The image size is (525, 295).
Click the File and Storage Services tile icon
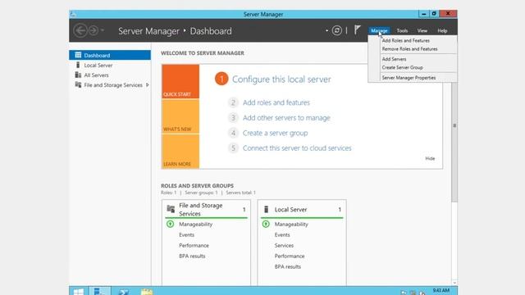point(171,209)
